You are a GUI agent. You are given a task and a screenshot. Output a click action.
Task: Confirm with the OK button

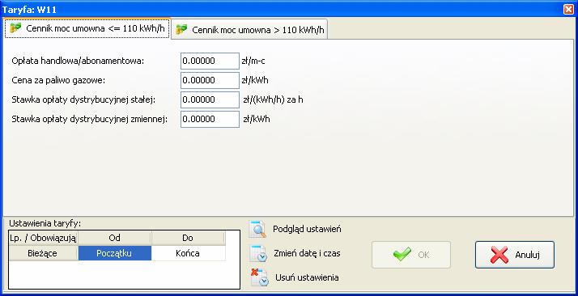tap(411, 255)
